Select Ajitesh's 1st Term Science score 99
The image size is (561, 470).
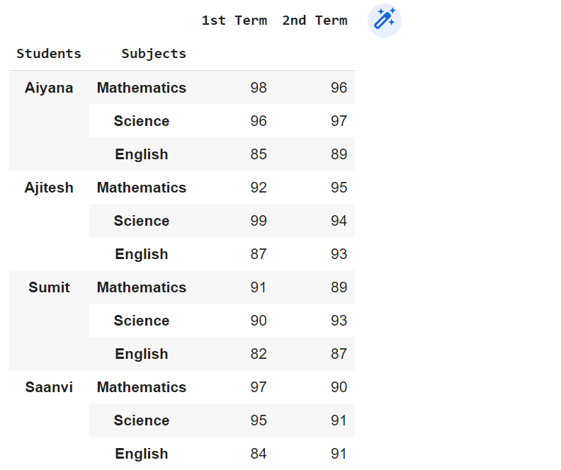(259, 221)
